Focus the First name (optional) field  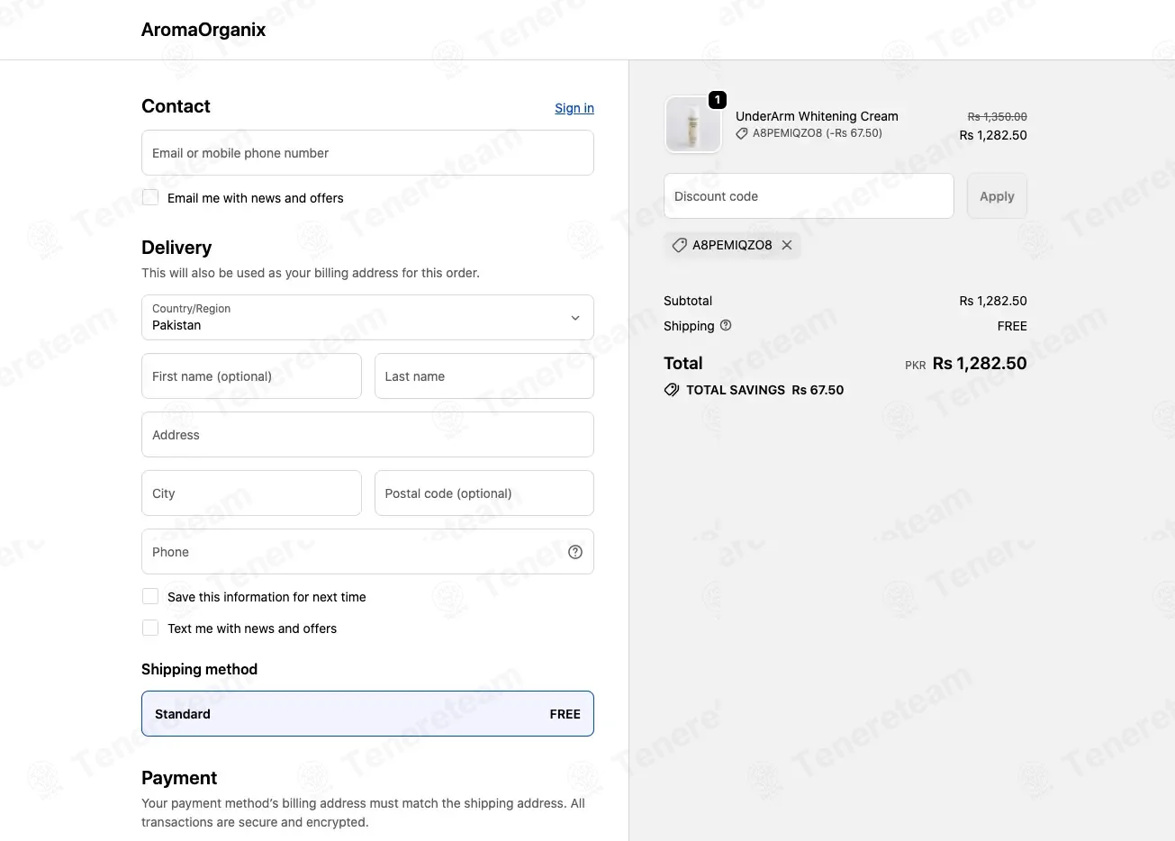click(x=251, y=375)
